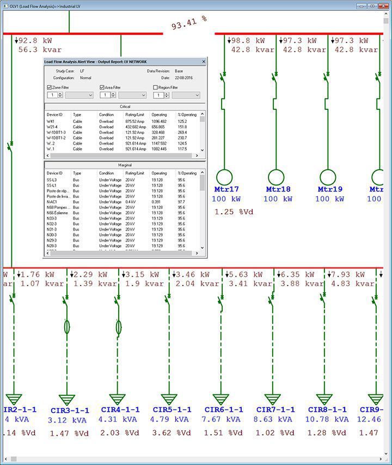Viewport: 392px width, 465px height.
Task: Expand the Area Filter combo box
Action: [132, 95]
